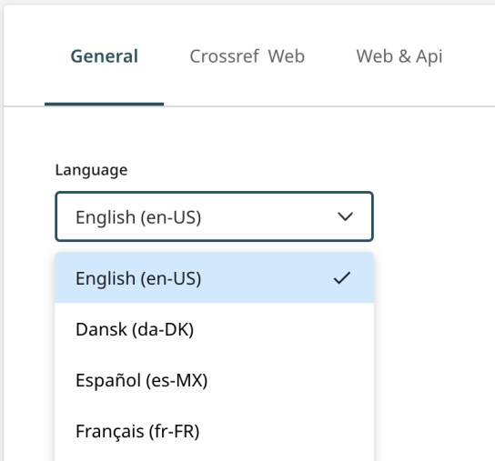Viewport: 495px width, 461px height.
Task: Click the active underline beneath General tab
Action: point(104,104)
